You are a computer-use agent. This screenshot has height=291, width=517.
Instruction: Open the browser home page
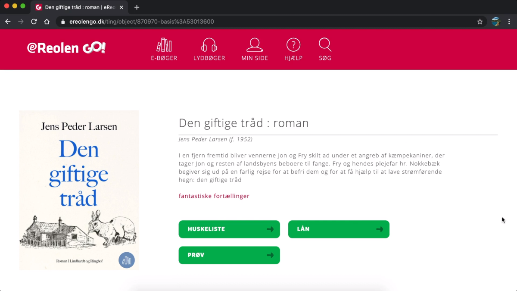click(47, 22)
